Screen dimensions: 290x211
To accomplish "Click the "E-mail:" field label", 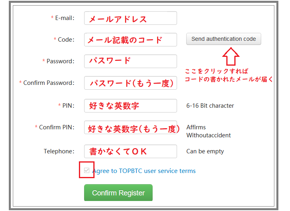I will [65, 18].
